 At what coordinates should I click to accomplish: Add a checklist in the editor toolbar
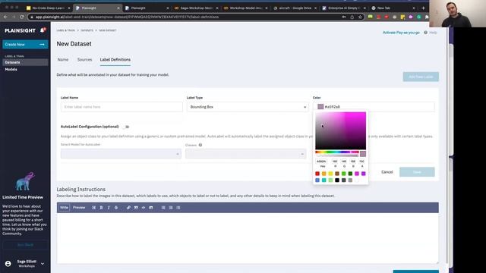pos(178,208)
